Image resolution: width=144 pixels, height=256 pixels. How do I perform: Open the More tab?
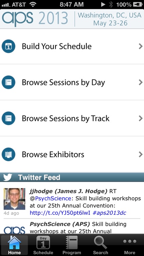point(130,245)
